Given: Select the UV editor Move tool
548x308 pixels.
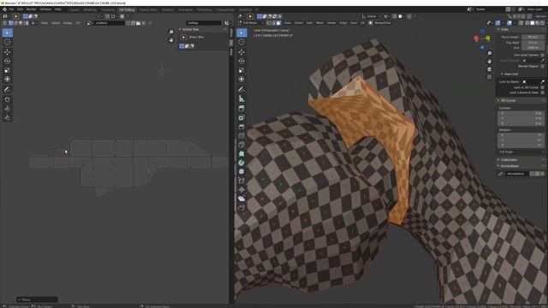Looking at the screenshot, I should pyautogui.click(x=8, y=52).
